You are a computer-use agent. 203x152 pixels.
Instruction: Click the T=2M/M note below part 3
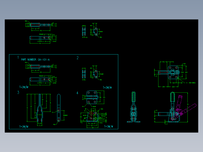click(x=24, y=127)
